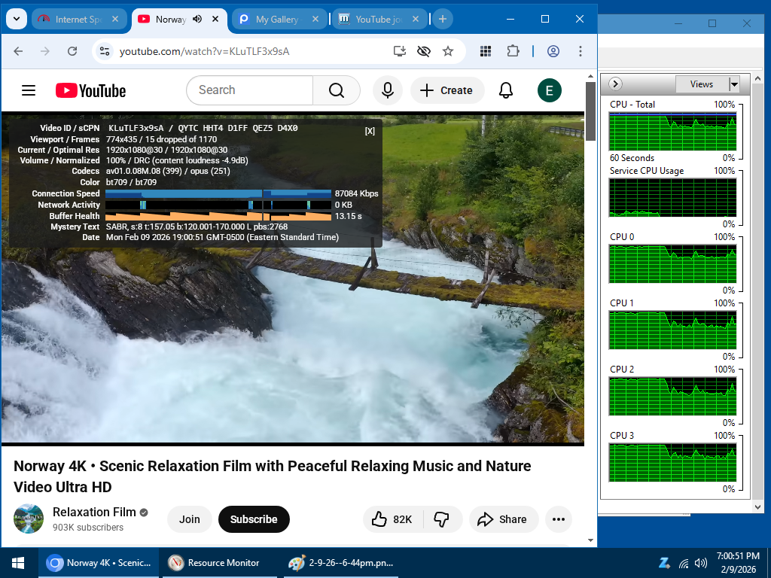The height and width of the screenshot is (578, 771).
Task: Switch to the YouTube journal tab
Action: 379,19
